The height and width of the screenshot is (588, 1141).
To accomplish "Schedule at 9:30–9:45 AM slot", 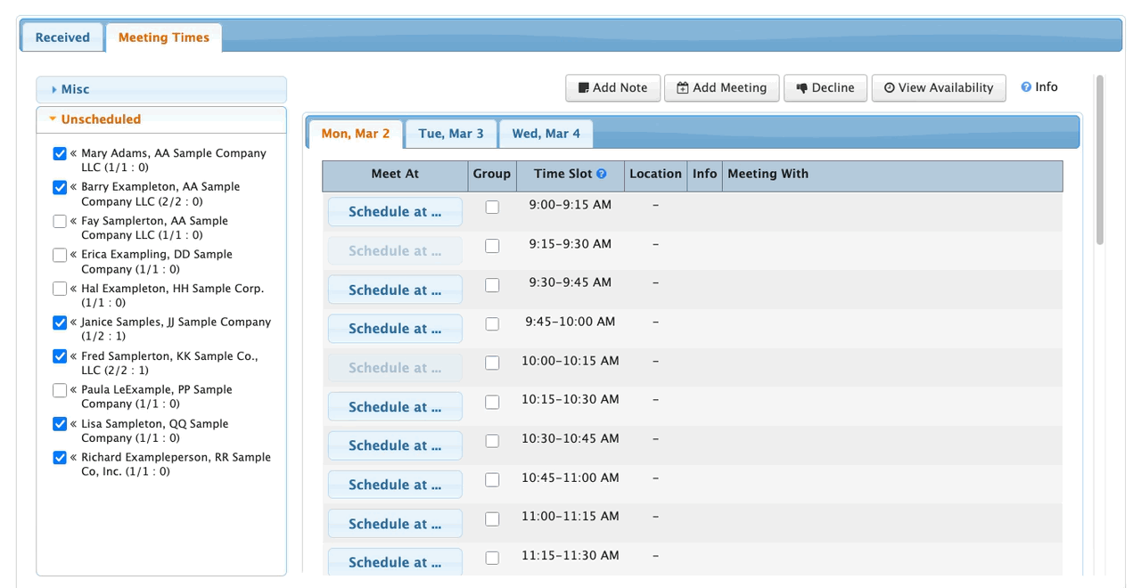I will coord(395,290).
